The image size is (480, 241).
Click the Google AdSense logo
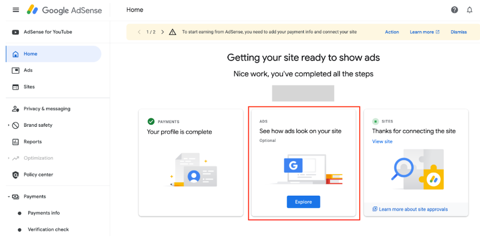pos(65,10)
